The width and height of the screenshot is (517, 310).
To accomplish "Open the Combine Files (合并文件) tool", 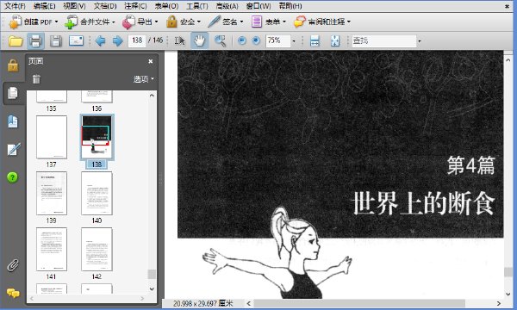I will pyautogui.click(x=90, y=22).
